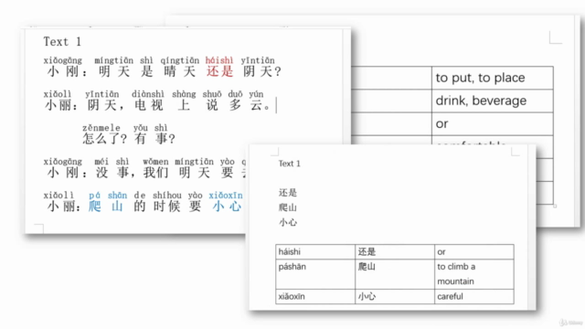
Task: Click the characters 电视 in the dialogue
Action: tap(148, 105)
